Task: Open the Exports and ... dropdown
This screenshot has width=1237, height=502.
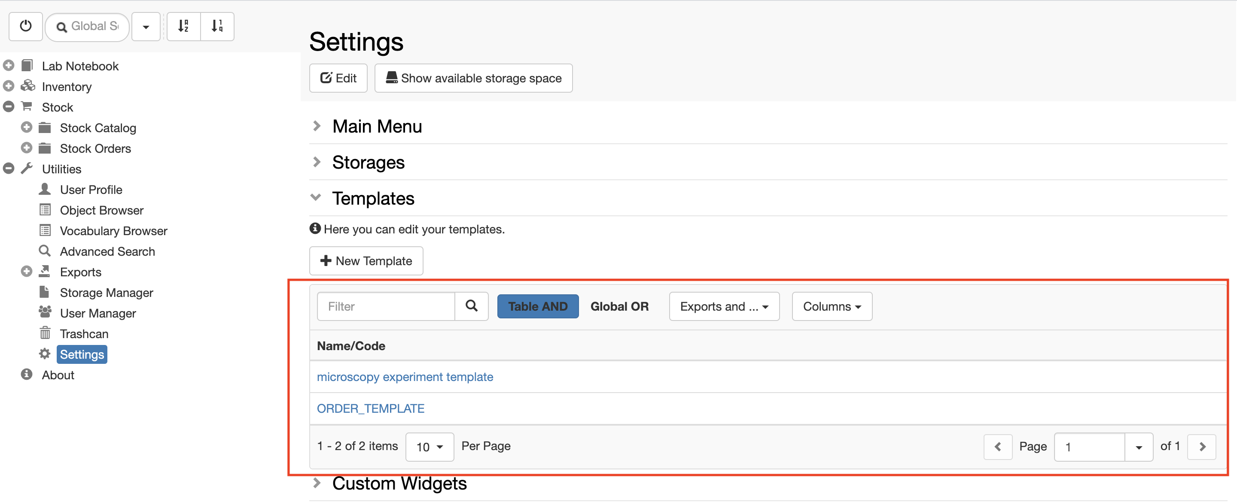Action: (x=724, y=306)
